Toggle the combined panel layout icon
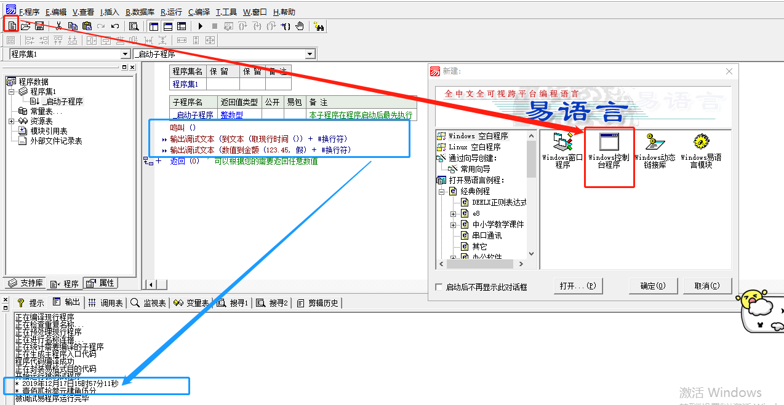The width and height of the screenshot is (784, 405). (x=181, y=26)
